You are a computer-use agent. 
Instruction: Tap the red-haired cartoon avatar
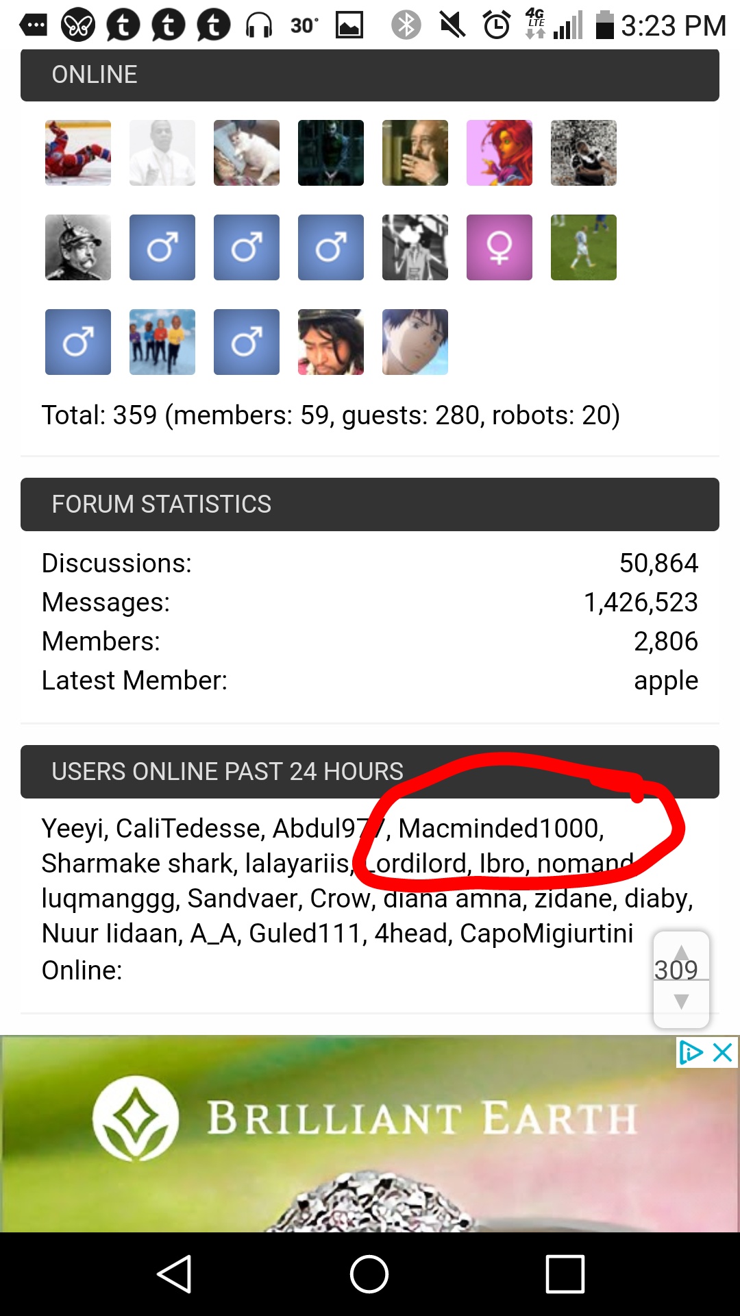tap(500, 153)
